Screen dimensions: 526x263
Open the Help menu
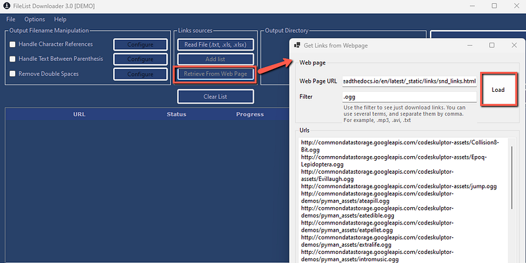(x=60, y=20)
